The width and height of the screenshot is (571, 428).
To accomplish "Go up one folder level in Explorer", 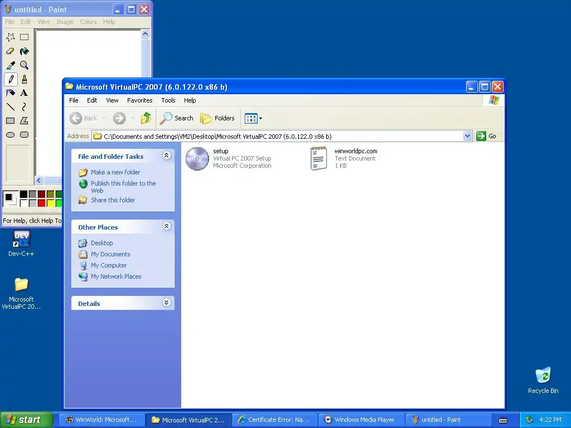I will (146, 118).
